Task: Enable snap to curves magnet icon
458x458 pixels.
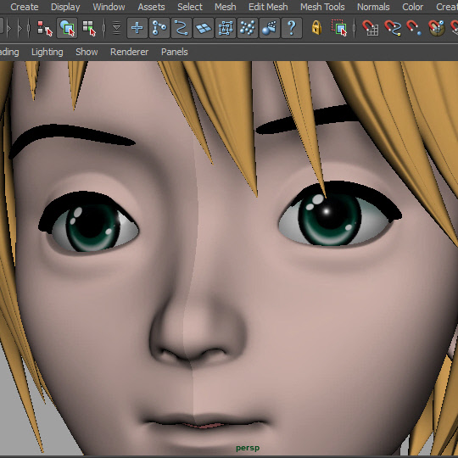Action: point(393,28)
